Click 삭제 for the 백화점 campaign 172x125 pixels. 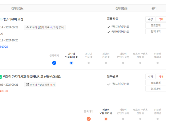click(161, 77)
